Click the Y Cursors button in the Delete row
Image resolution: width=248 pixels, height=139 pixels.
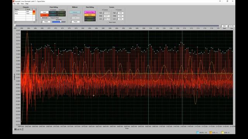[x=61, y=15]
